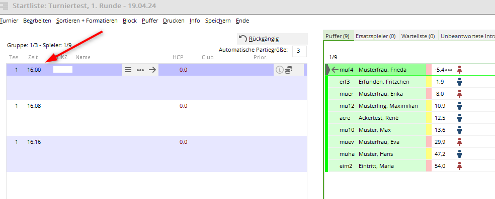Select player Erfunden, Fritzchen in the buffer

point(384,82)
